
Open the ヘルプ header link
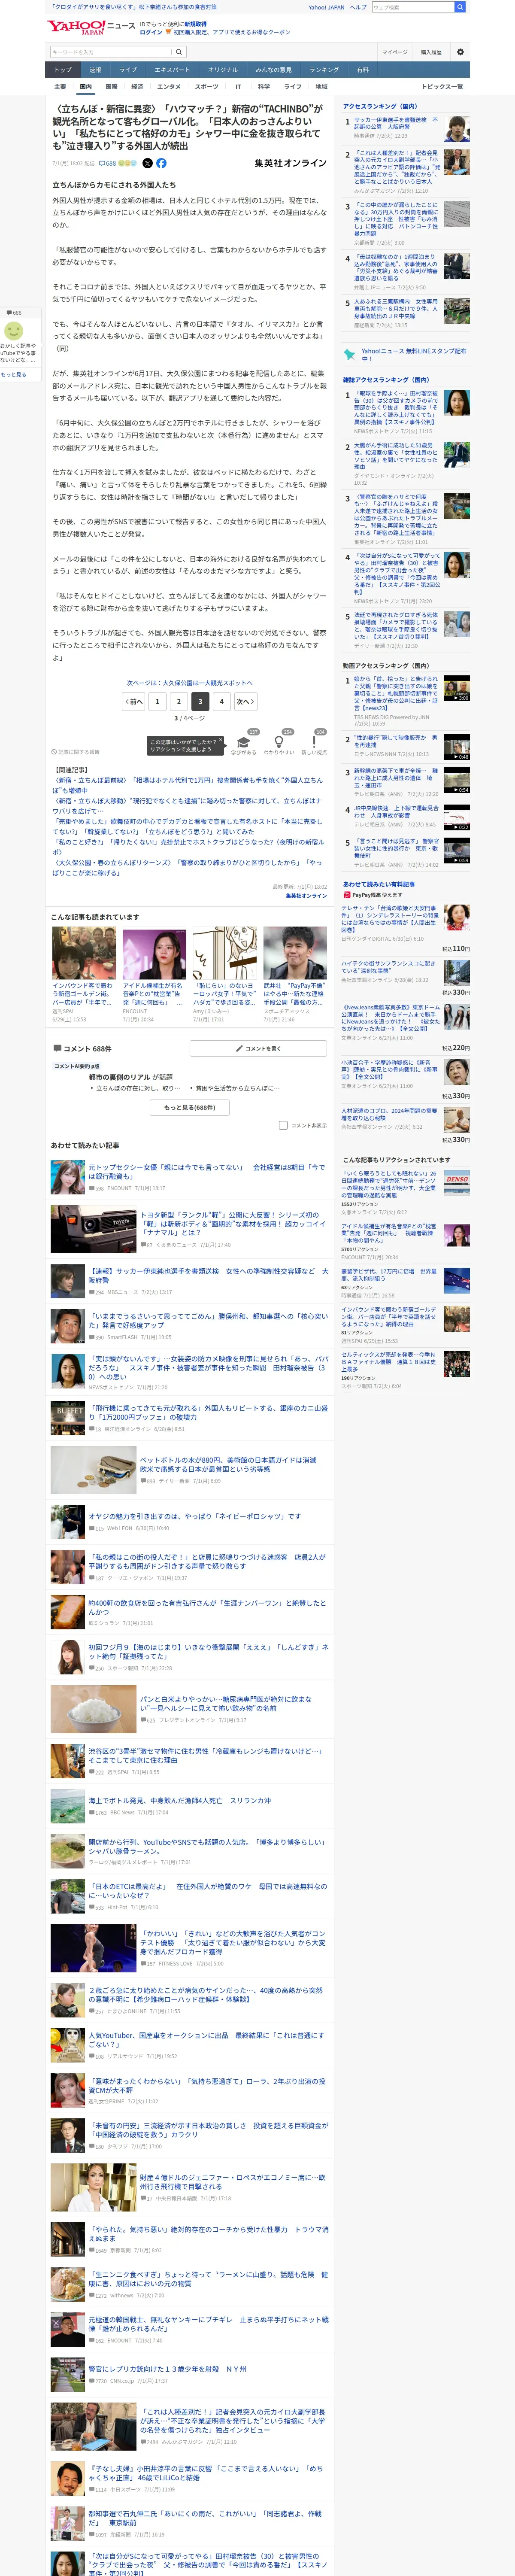tap(358, 7)
